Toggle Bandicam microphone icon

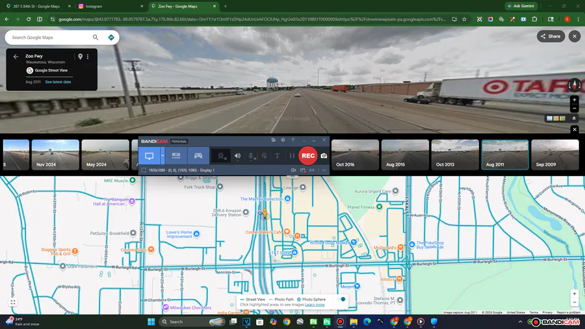pyautogui.click(x=252, y=156)
